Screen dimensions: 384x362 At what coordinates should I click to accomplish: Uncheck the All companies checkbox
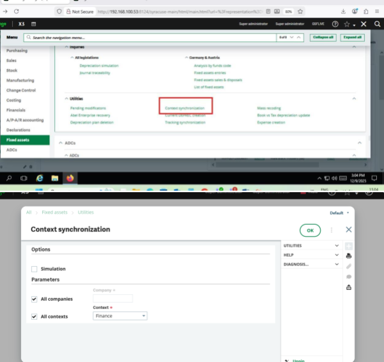pos(35,299)
